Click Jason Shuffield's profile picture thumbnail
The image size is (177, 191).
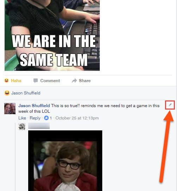[x=10, y=109]
